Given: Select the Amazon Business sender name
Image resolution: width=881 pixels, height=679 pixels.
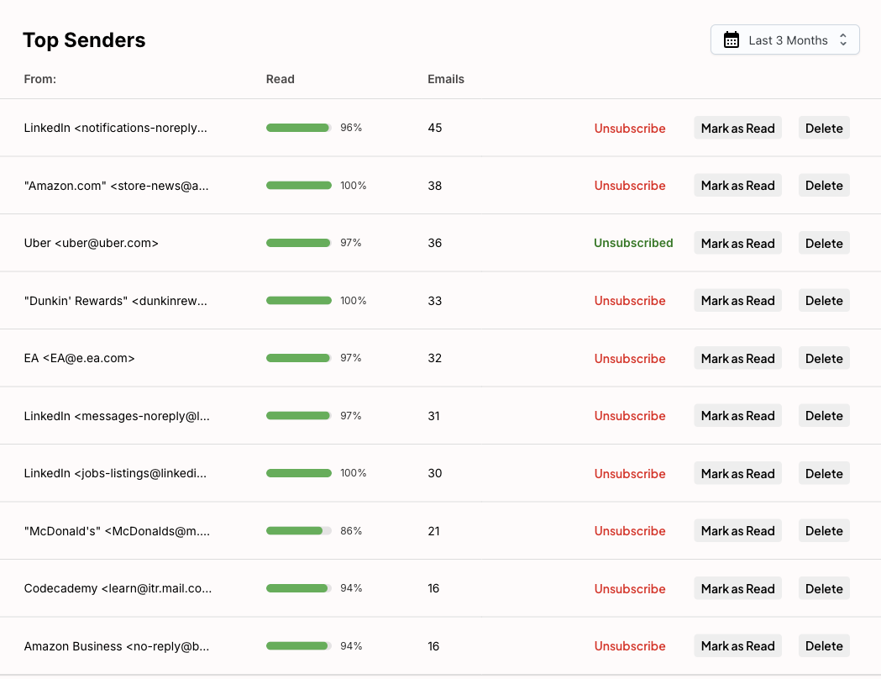Looking at the screenshot, I should click(x=116, y=646).
